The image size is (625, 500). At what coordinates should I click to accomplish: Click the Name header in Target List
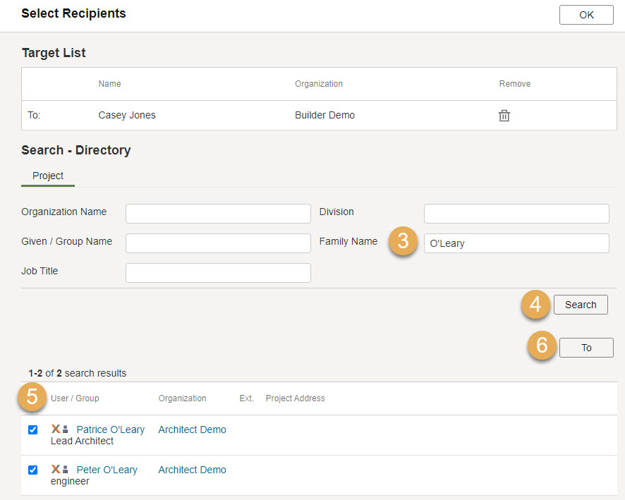click(109, 84)
